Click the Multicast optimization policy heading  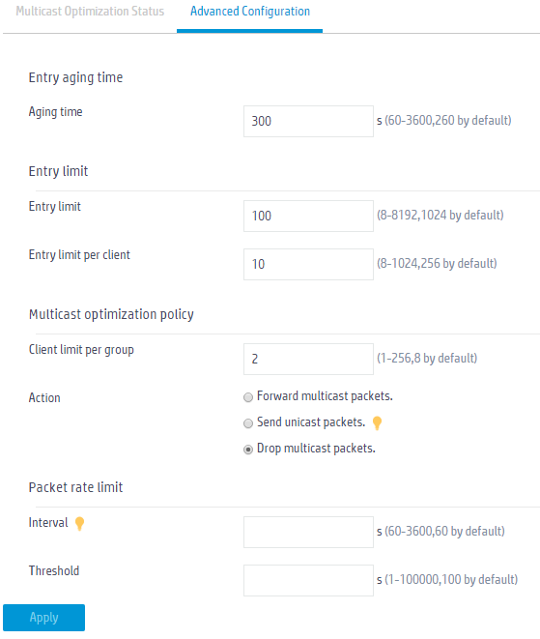coord(111,314)
